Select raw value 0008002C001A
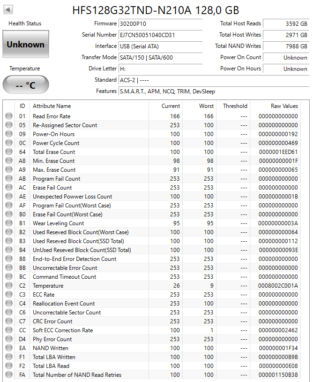Screen dimensions: 313x382 point(278,285)
